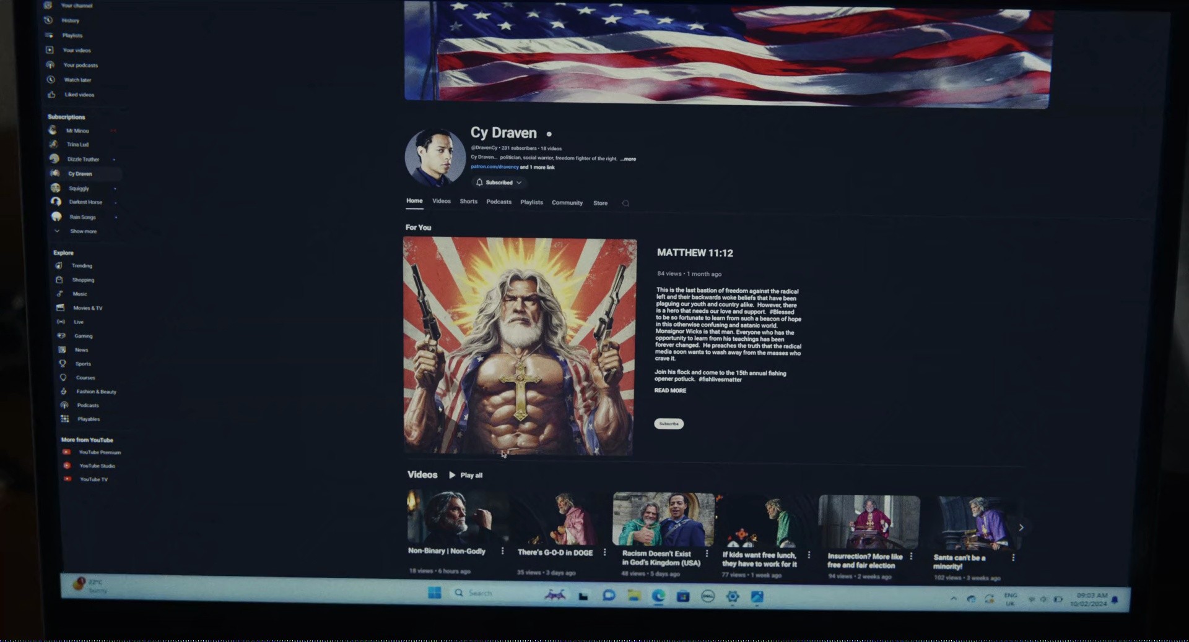Open the Cy Draven profile picture
Viewport: 1189px width, 642px height.
click(x=435, y=158)
